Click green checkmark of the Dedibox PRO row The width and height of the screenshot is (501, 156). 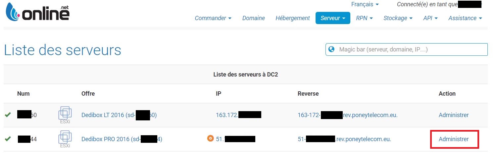tap(8, 139)
